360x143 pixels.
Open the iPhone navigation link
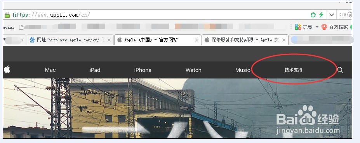coord(143,70)
